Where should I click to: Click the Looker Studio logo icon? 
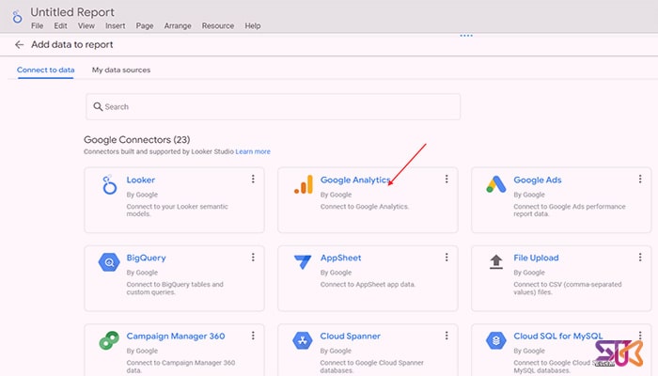click(x=17, y=17)
